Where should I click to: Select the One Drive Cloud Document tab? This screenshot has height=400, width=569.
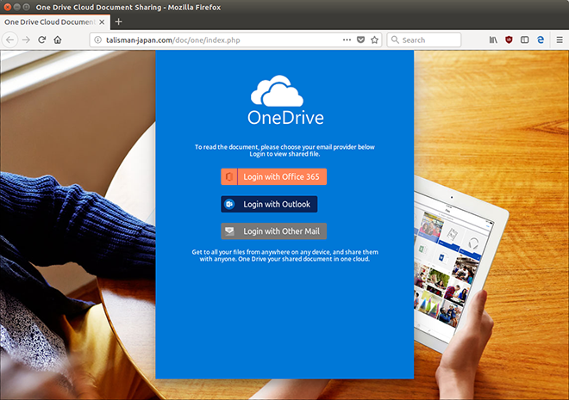pyautogui.click(x=47, y=22)
